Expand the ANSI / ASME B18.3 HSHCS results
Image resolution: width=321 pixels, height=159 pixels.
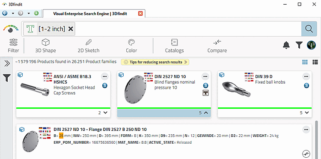[x=103, y=113]
